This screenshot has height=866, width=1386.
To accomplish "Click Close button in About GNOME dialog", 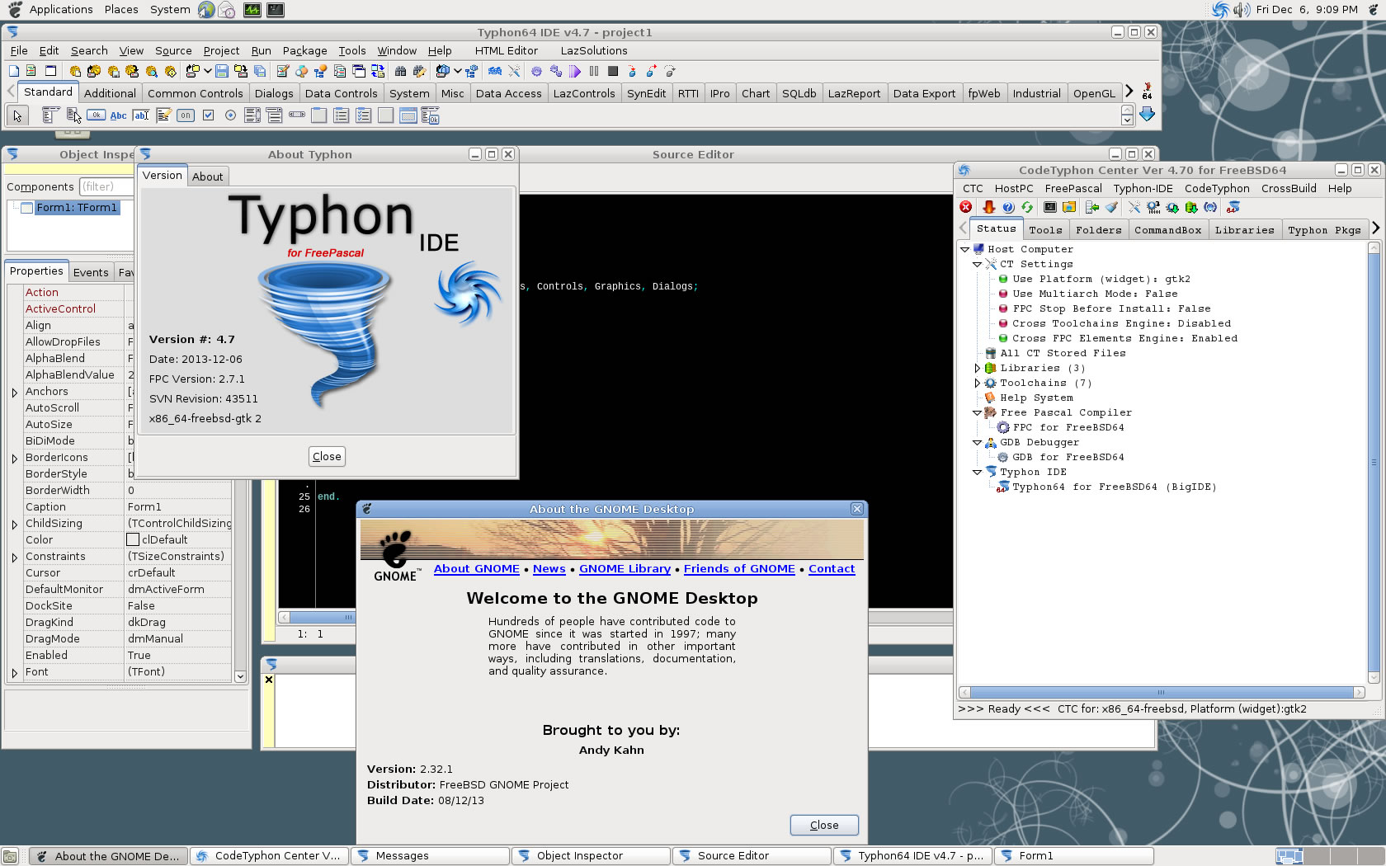I will (x=824, y=826).
